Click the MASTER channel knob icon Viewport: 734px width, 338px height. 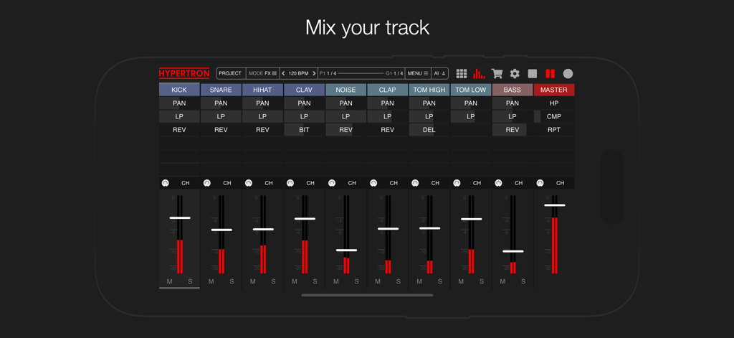(x=540, y=183)
